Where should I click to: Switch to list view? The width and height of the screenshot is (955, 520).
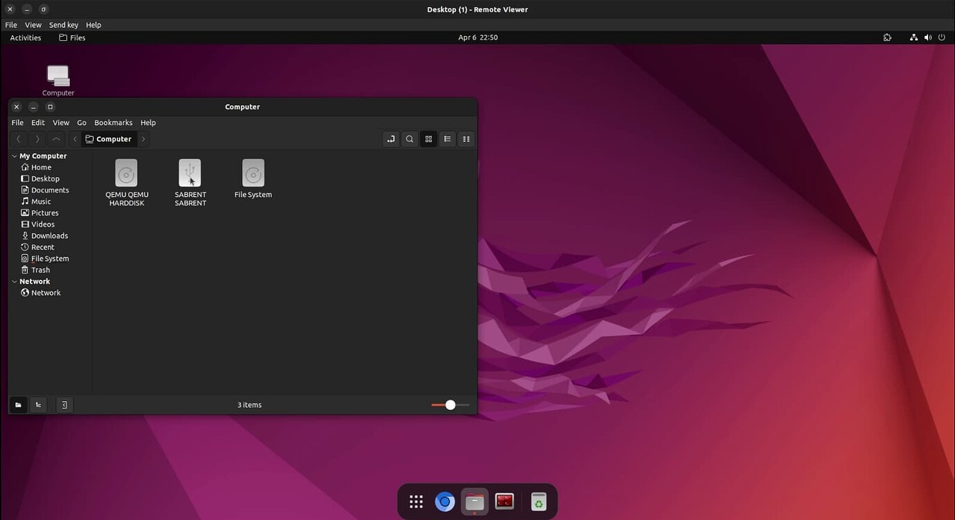click(x=448, y=139)
